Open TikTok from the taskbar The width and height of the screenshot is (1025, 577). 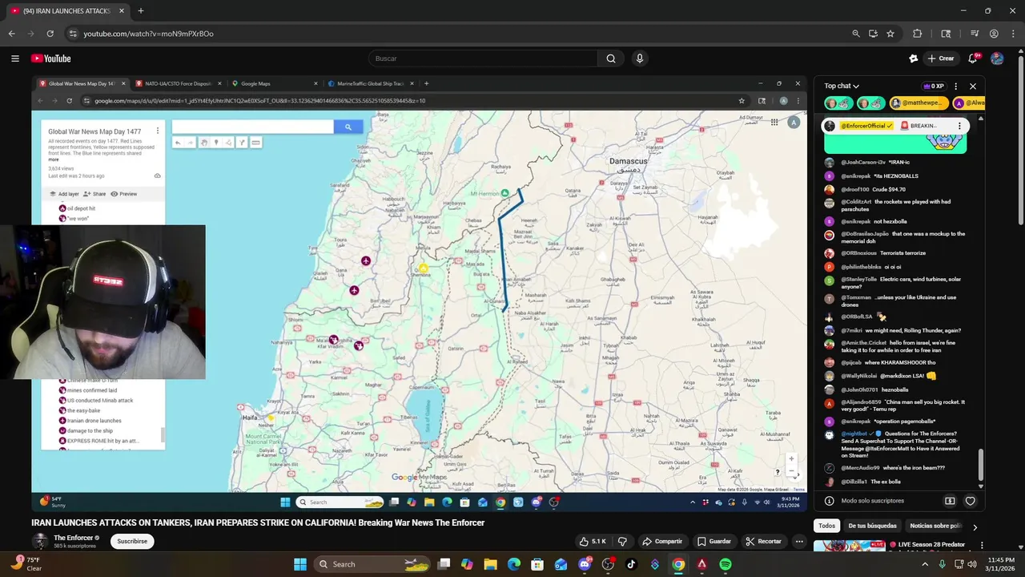pos(631,564)
